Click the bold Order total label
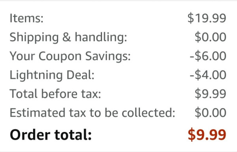237x152 pixels. pyautogui.click(x=51, y=135)
